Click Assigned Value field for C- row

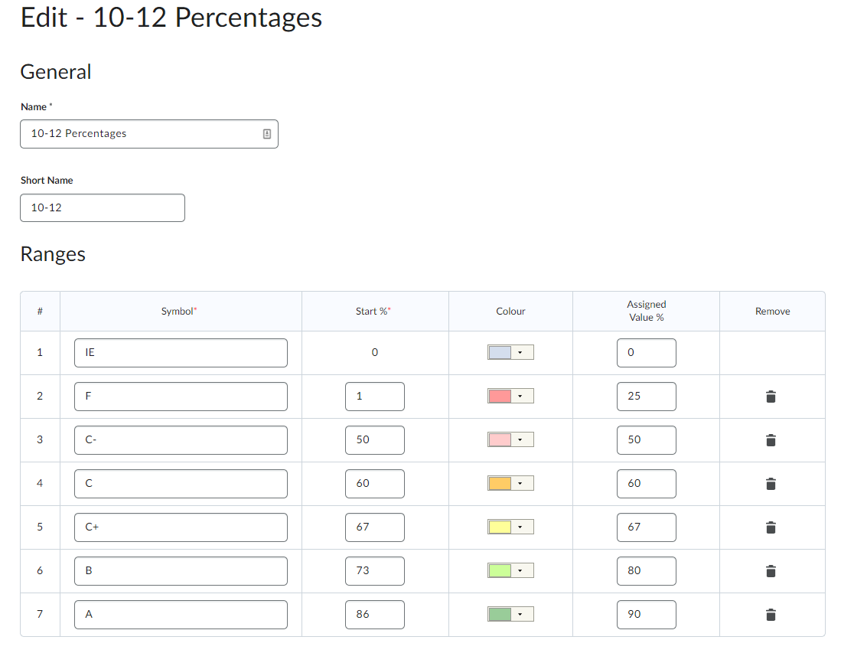click(647, 440)
